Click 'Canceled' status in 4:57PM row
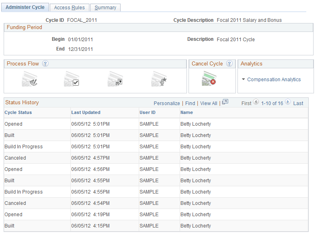 pos(15,158)
